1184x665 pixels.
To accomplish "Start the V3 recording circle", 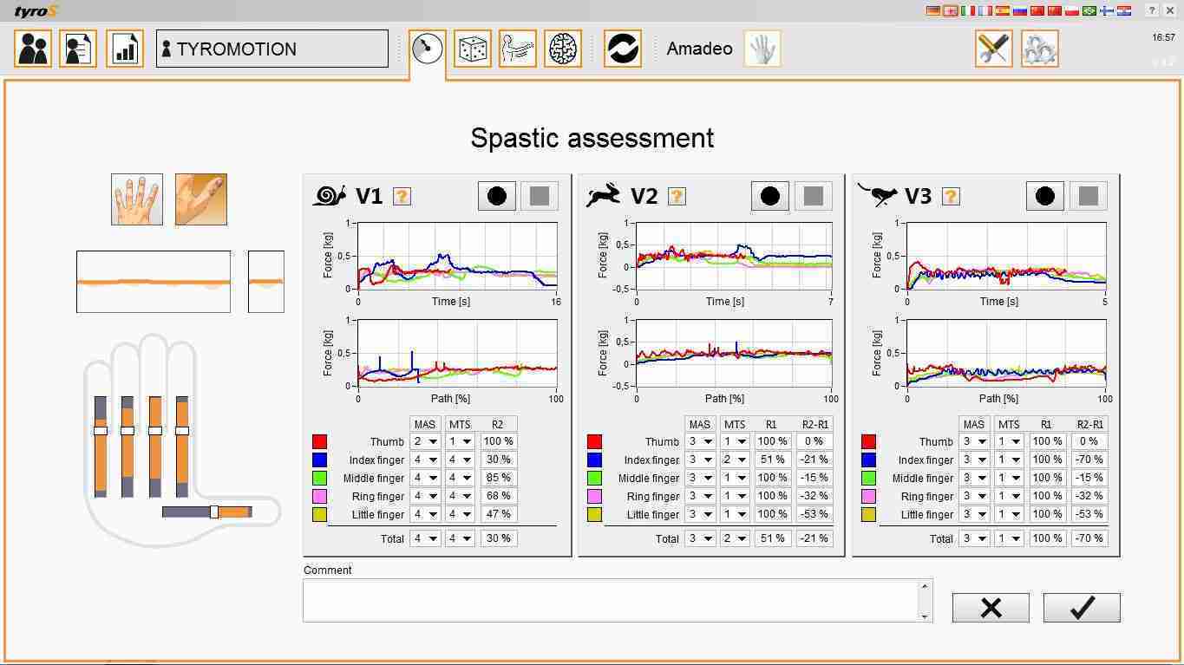I will click(x=1044, y=196).
